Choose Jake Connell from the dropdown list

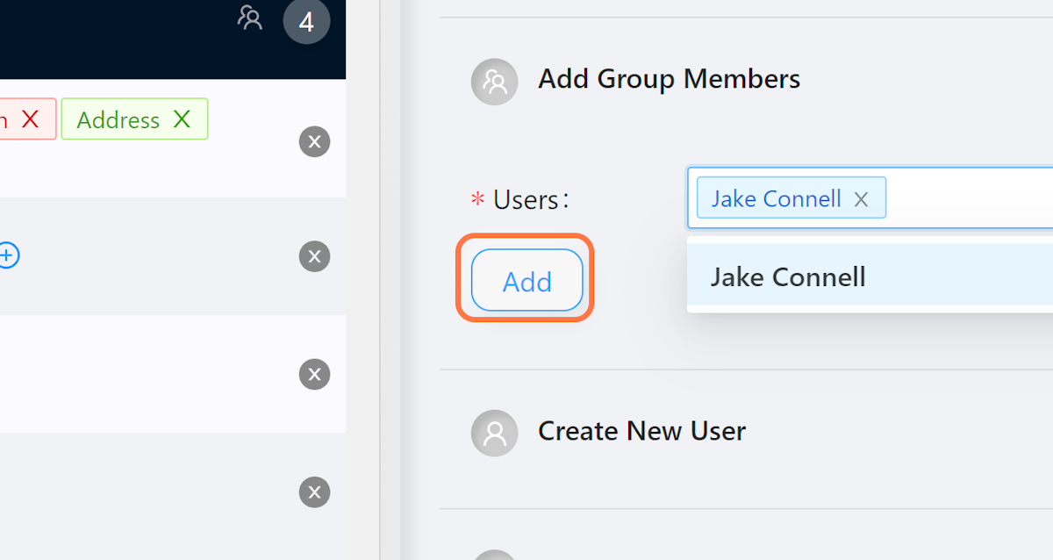pyautogui.click(x=870, y=277)
